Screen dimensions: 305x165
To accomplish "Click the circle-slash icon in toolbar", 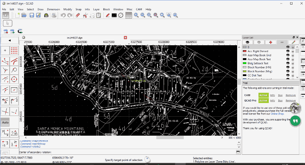I will (120, 15).
